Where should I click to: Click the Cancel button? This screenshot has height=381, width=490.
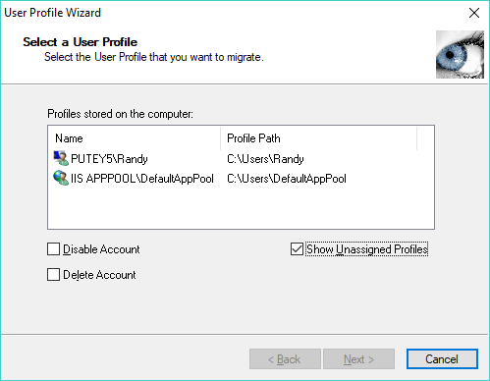[x=442, y=359]
